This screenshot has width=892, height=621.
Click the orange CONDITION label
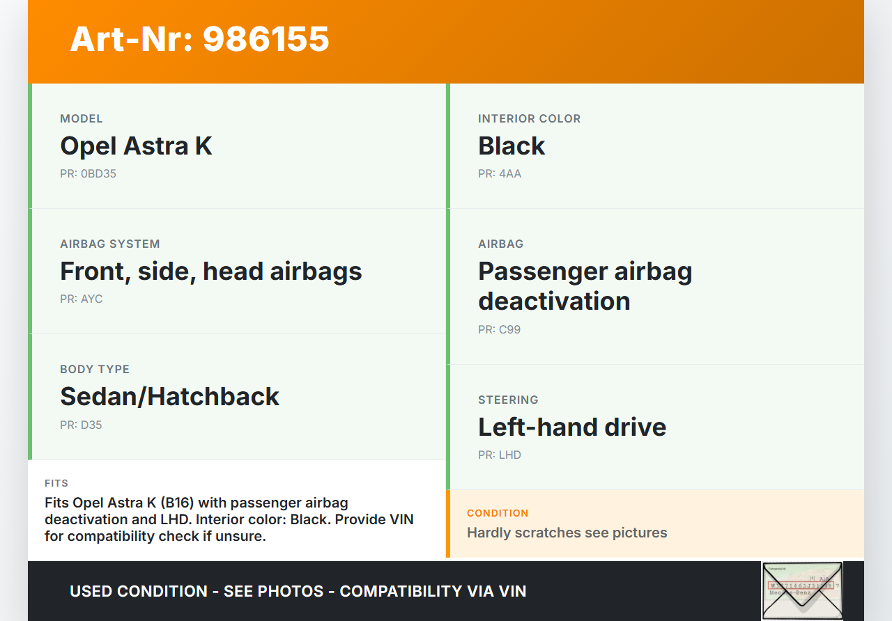click(497, 513)
